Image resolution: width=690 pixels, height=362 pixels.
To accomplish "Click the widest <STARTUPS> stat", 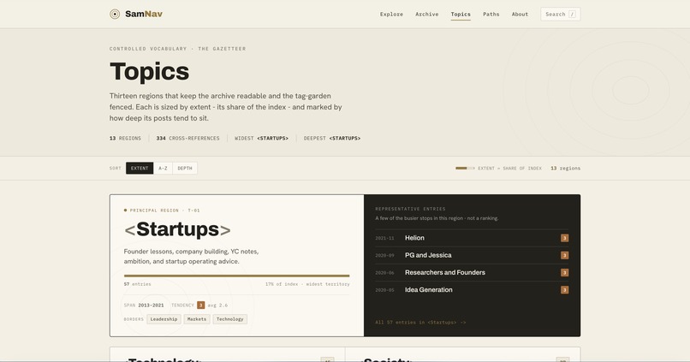I will [261, 138].
